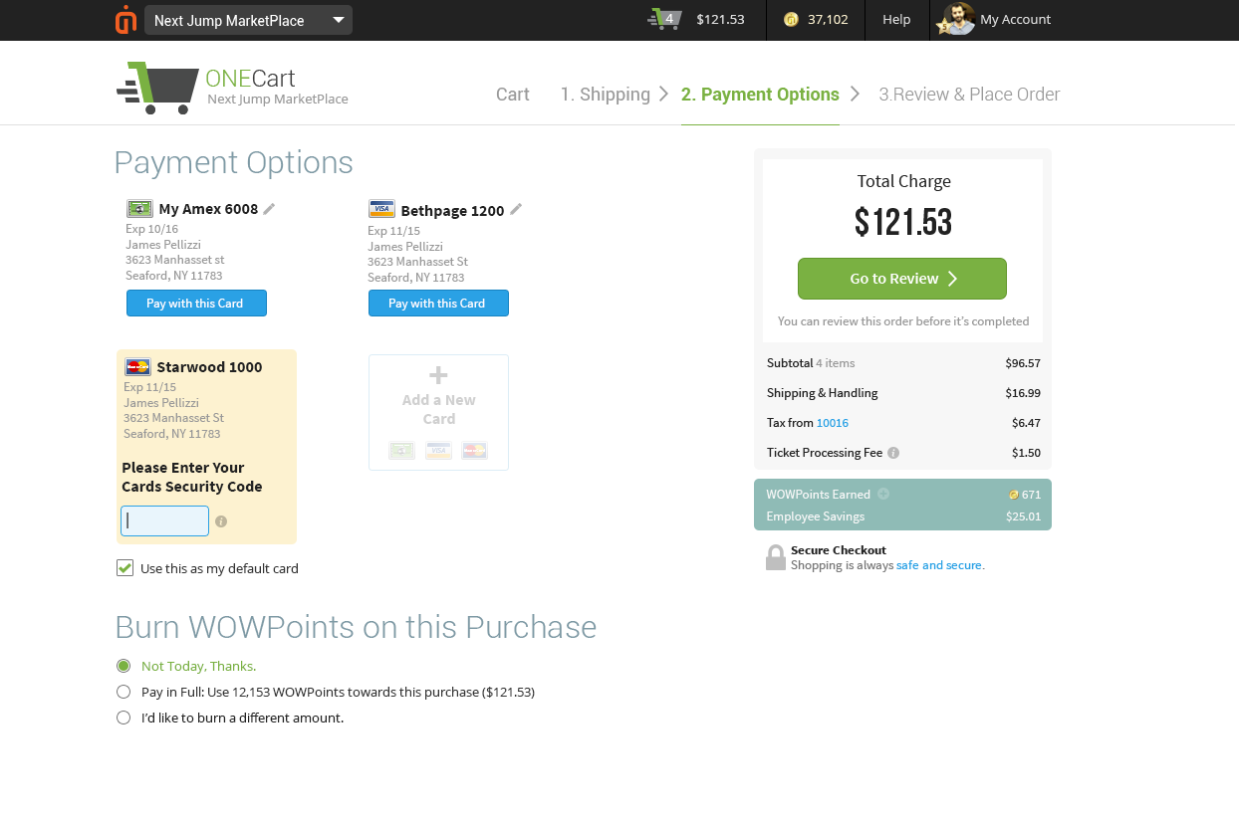Uncheck Use this as my default card
Screen dimensions: 1239x824
pos(124,568)
